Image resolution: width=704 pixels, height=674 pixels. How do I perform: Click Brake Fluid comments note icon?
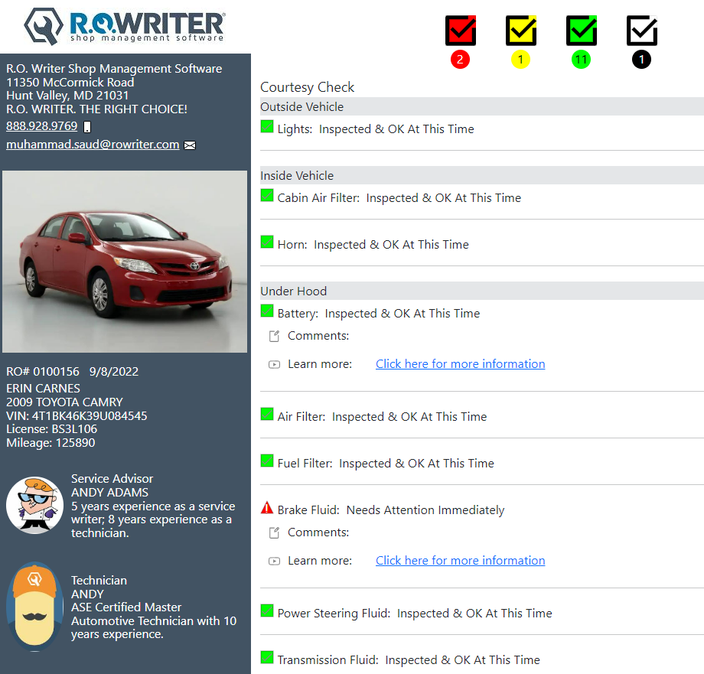pyautogui.click(x=274, y=532)
